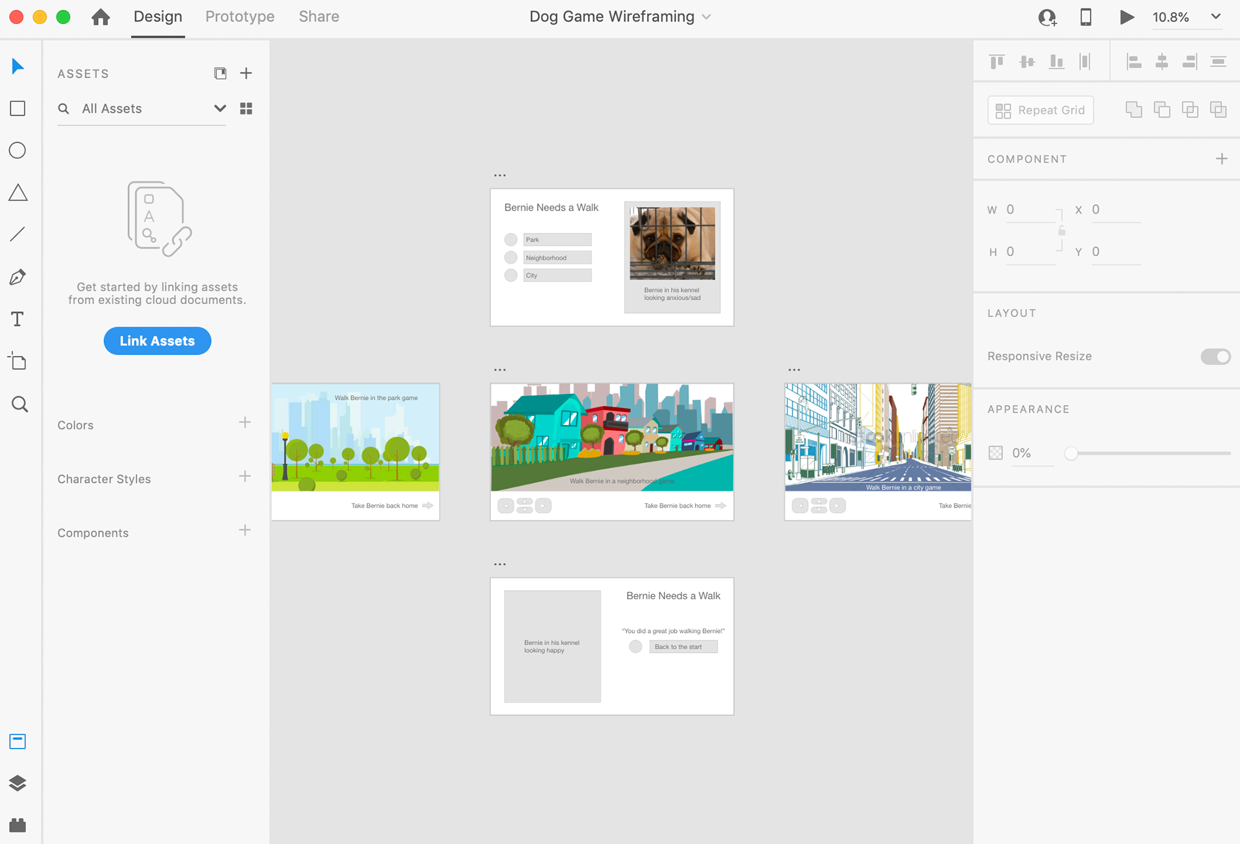
Task: Select the Rectangle tool
Action: point(18,108)
